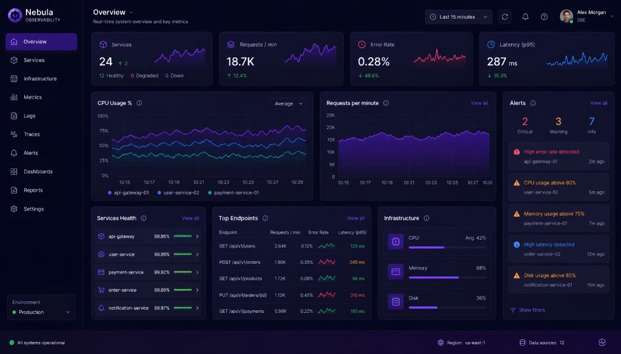Click the Infrastructure panel info icon
This screenshot has height=354, width=621.
426,218
